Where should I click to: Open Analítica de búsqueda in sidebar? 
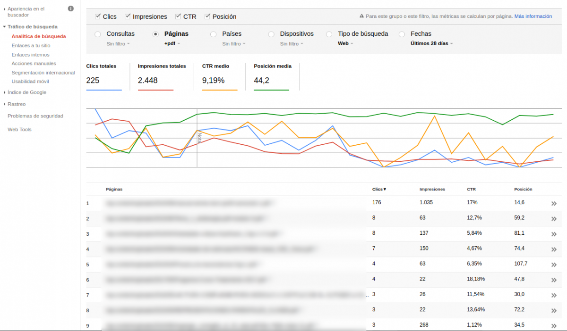tap(39, 36)
